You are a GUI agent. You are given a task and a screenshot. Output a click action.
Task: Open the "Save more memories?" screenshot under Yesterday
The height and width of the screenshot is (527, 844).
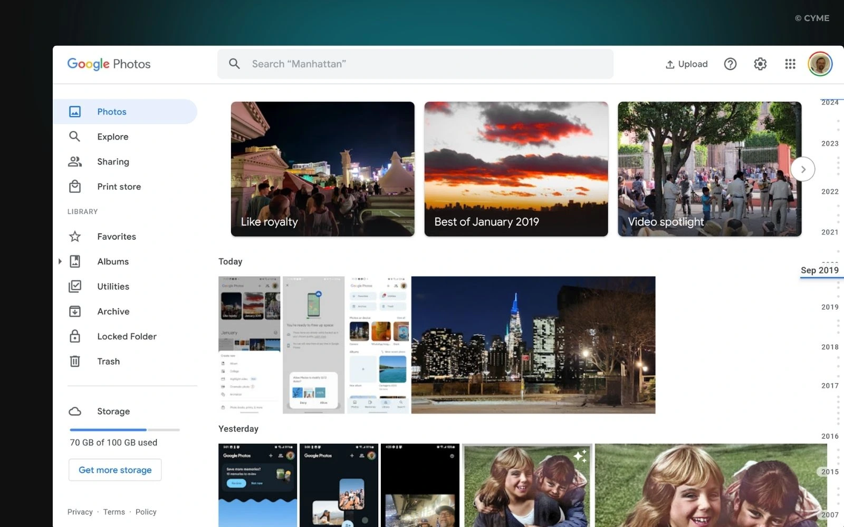(x=258, y=485)
